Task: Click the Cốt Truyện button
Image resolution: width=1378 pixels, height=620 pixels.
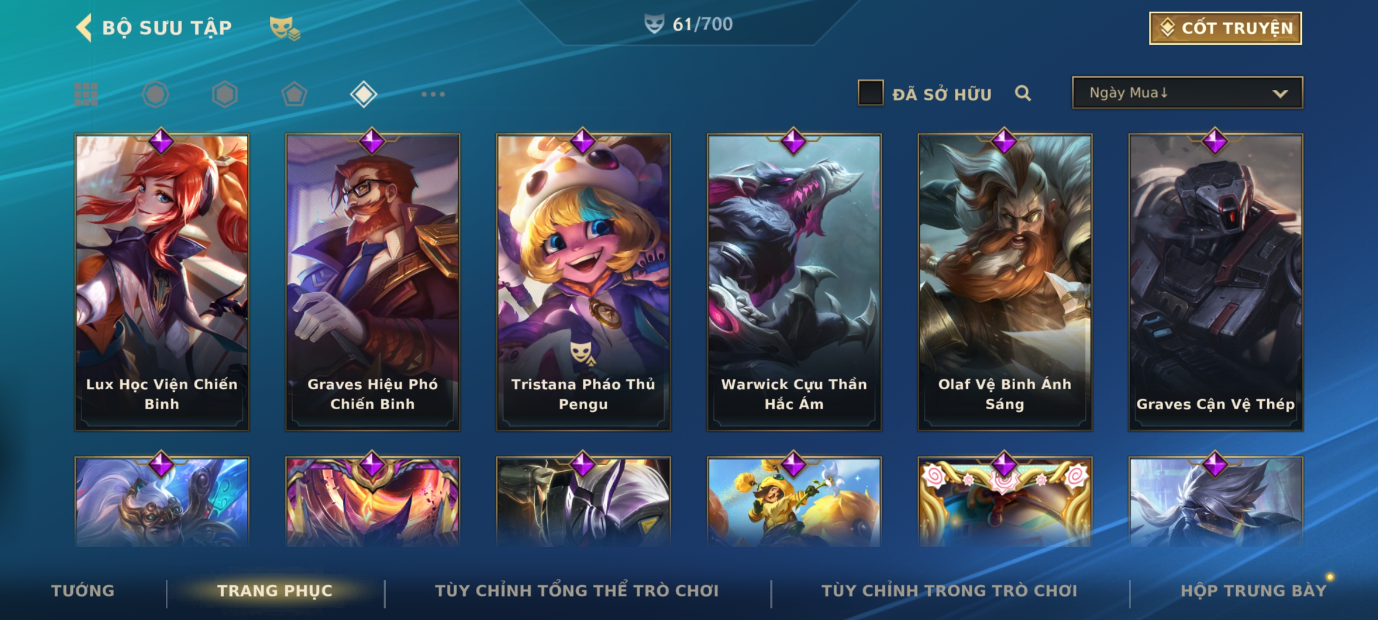Action: (1225, 28)
